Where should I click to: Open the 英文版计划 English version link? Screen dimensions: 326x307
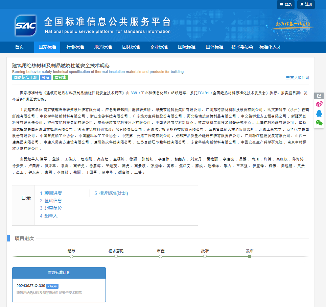[x=298, y=78]
